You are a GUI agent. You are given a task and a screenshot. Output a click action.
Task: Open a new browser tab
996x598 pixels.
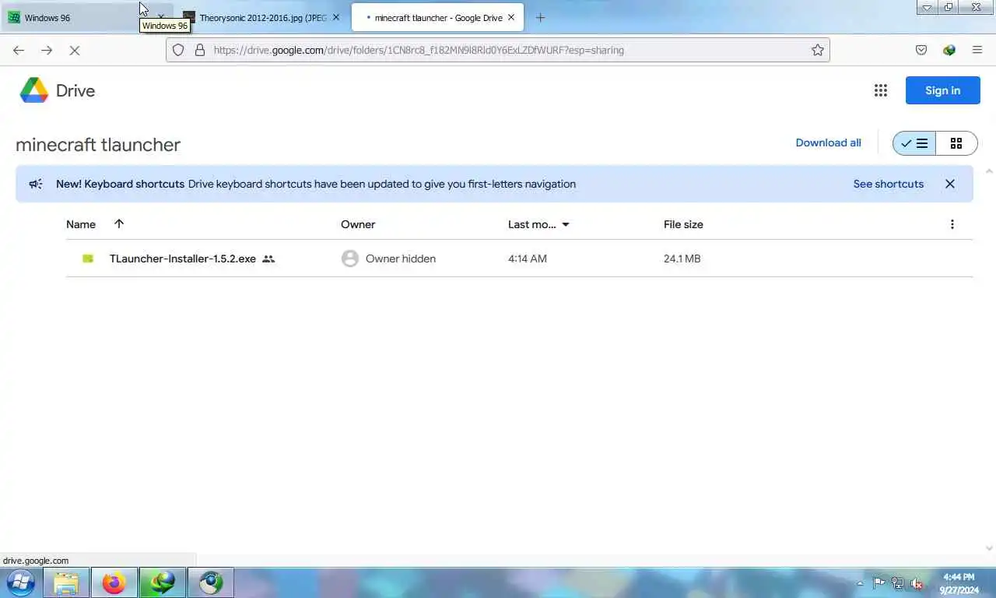tap(540, 17)
